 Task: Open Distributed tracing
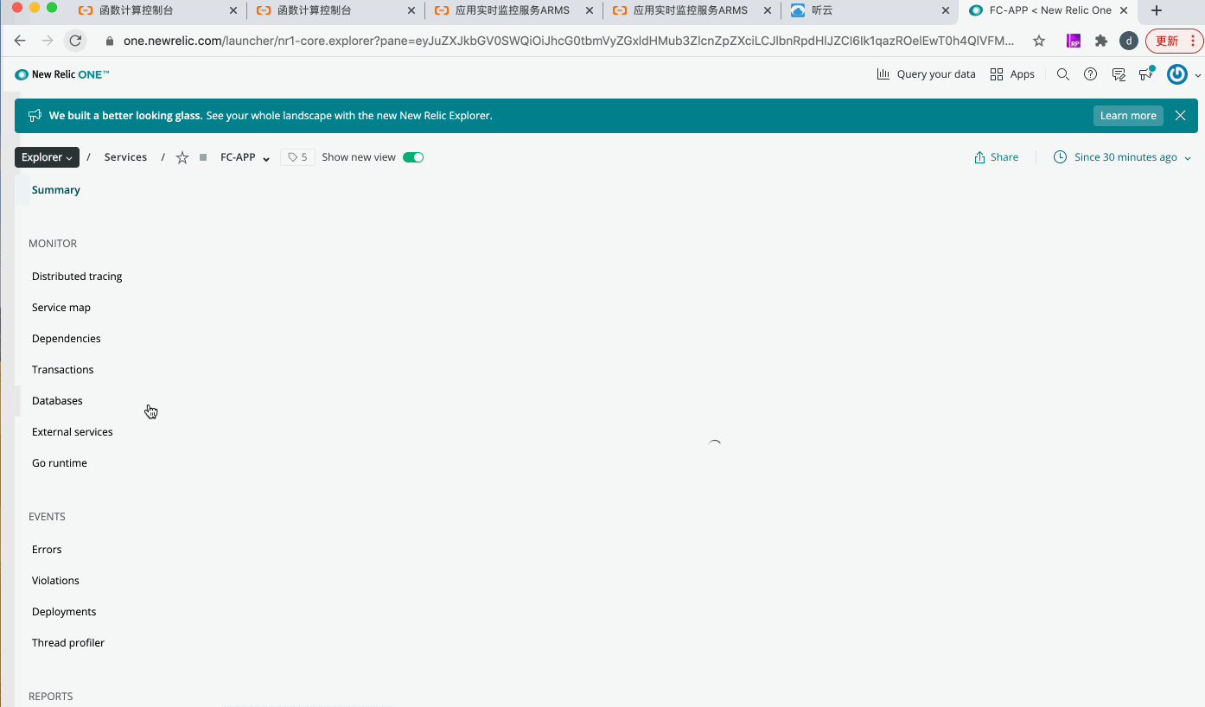[77, 277]
